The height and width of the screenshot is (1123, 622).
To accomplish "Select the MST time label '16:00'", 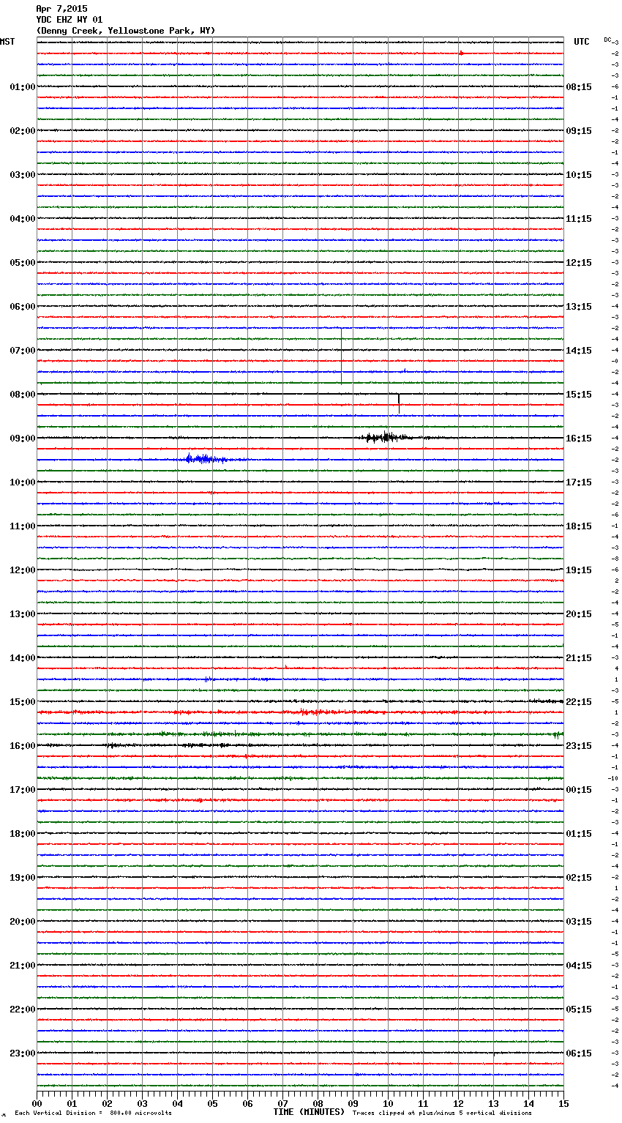I will click(23, 746).
